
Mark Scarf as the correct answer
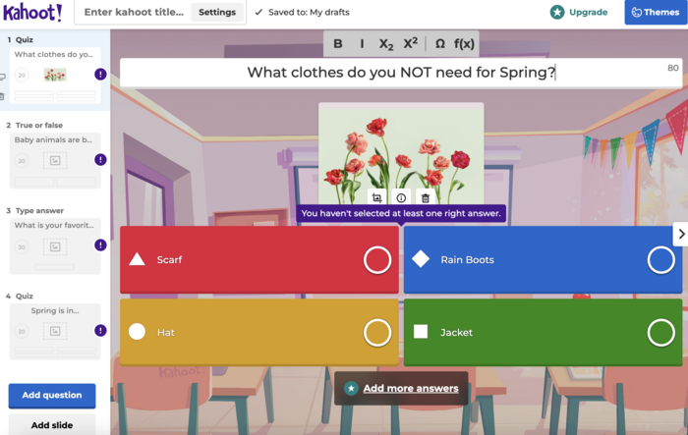[x=377, y=260]
